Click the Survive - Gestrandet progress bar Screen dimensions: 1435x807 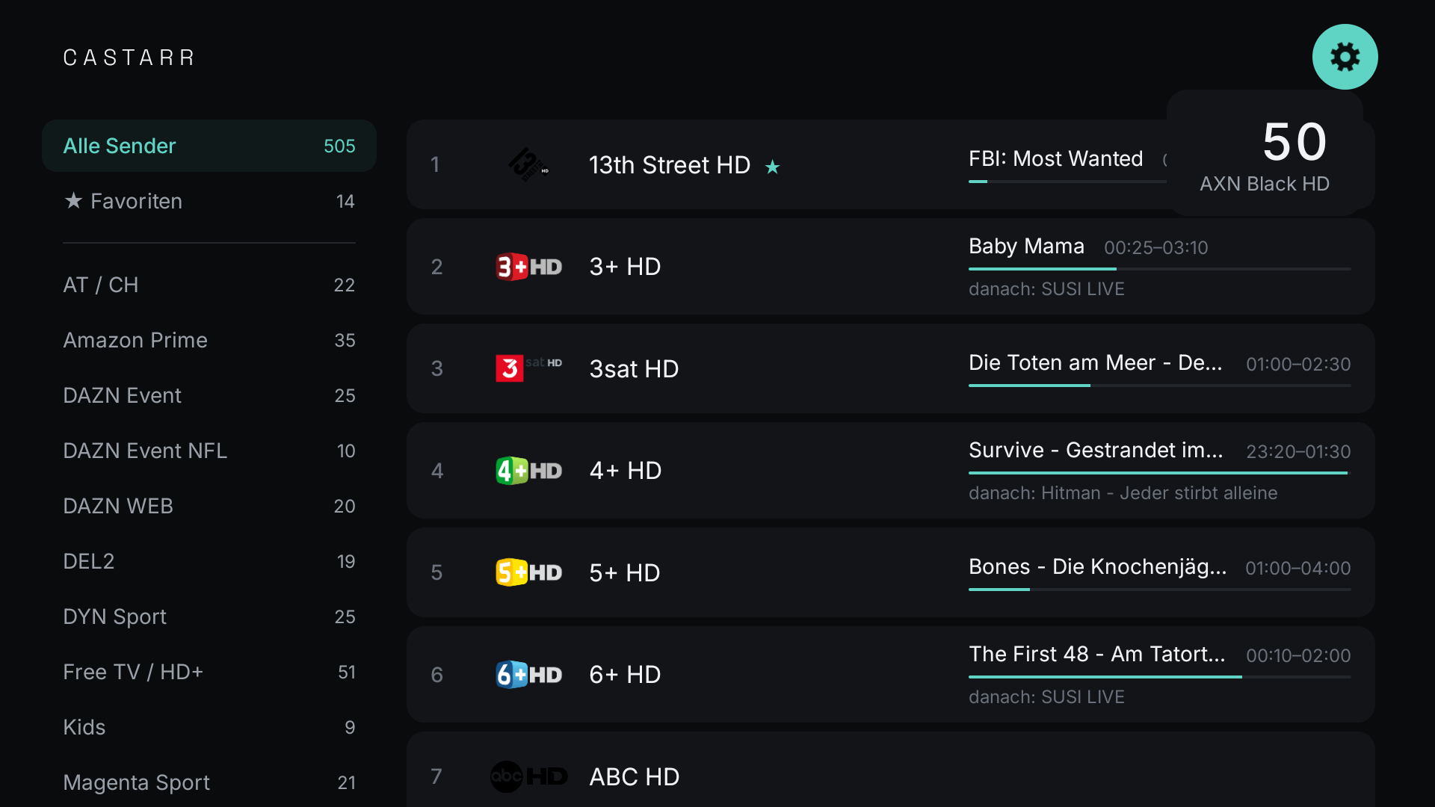click(1159, 473)
